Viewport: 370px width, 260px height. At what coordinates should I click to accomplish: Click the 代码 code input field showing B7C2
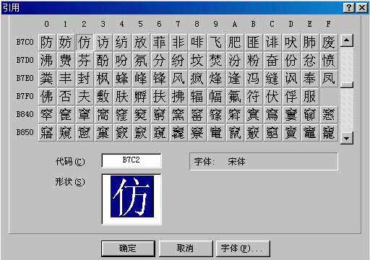pyautogui.click(x=132, y=160)
